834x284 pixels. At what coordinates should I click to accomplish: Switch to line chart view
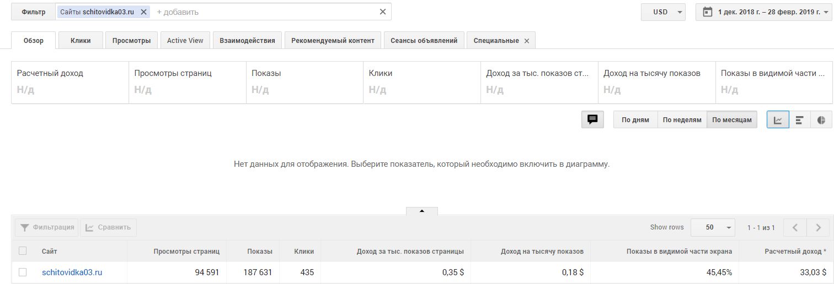(778, 119)
